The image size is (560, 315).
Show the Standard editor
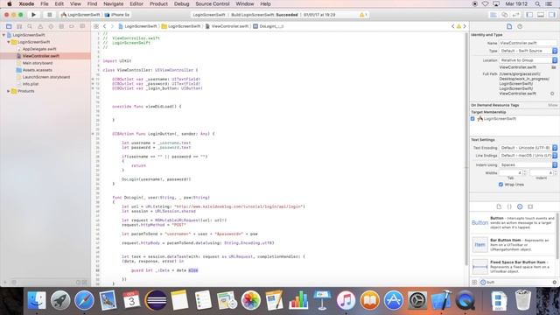click(493, 15)
